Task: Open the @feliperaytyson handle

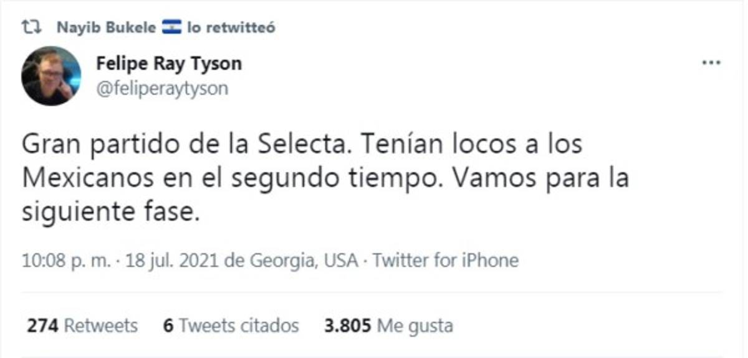Action: (162, 89)
